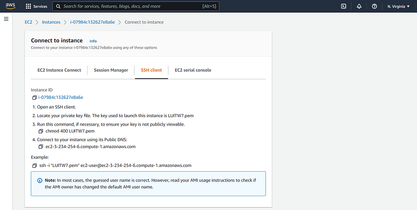Click the 'Connect to instance' heading
This screenshot has height=210, width=417.
(57, 40)
